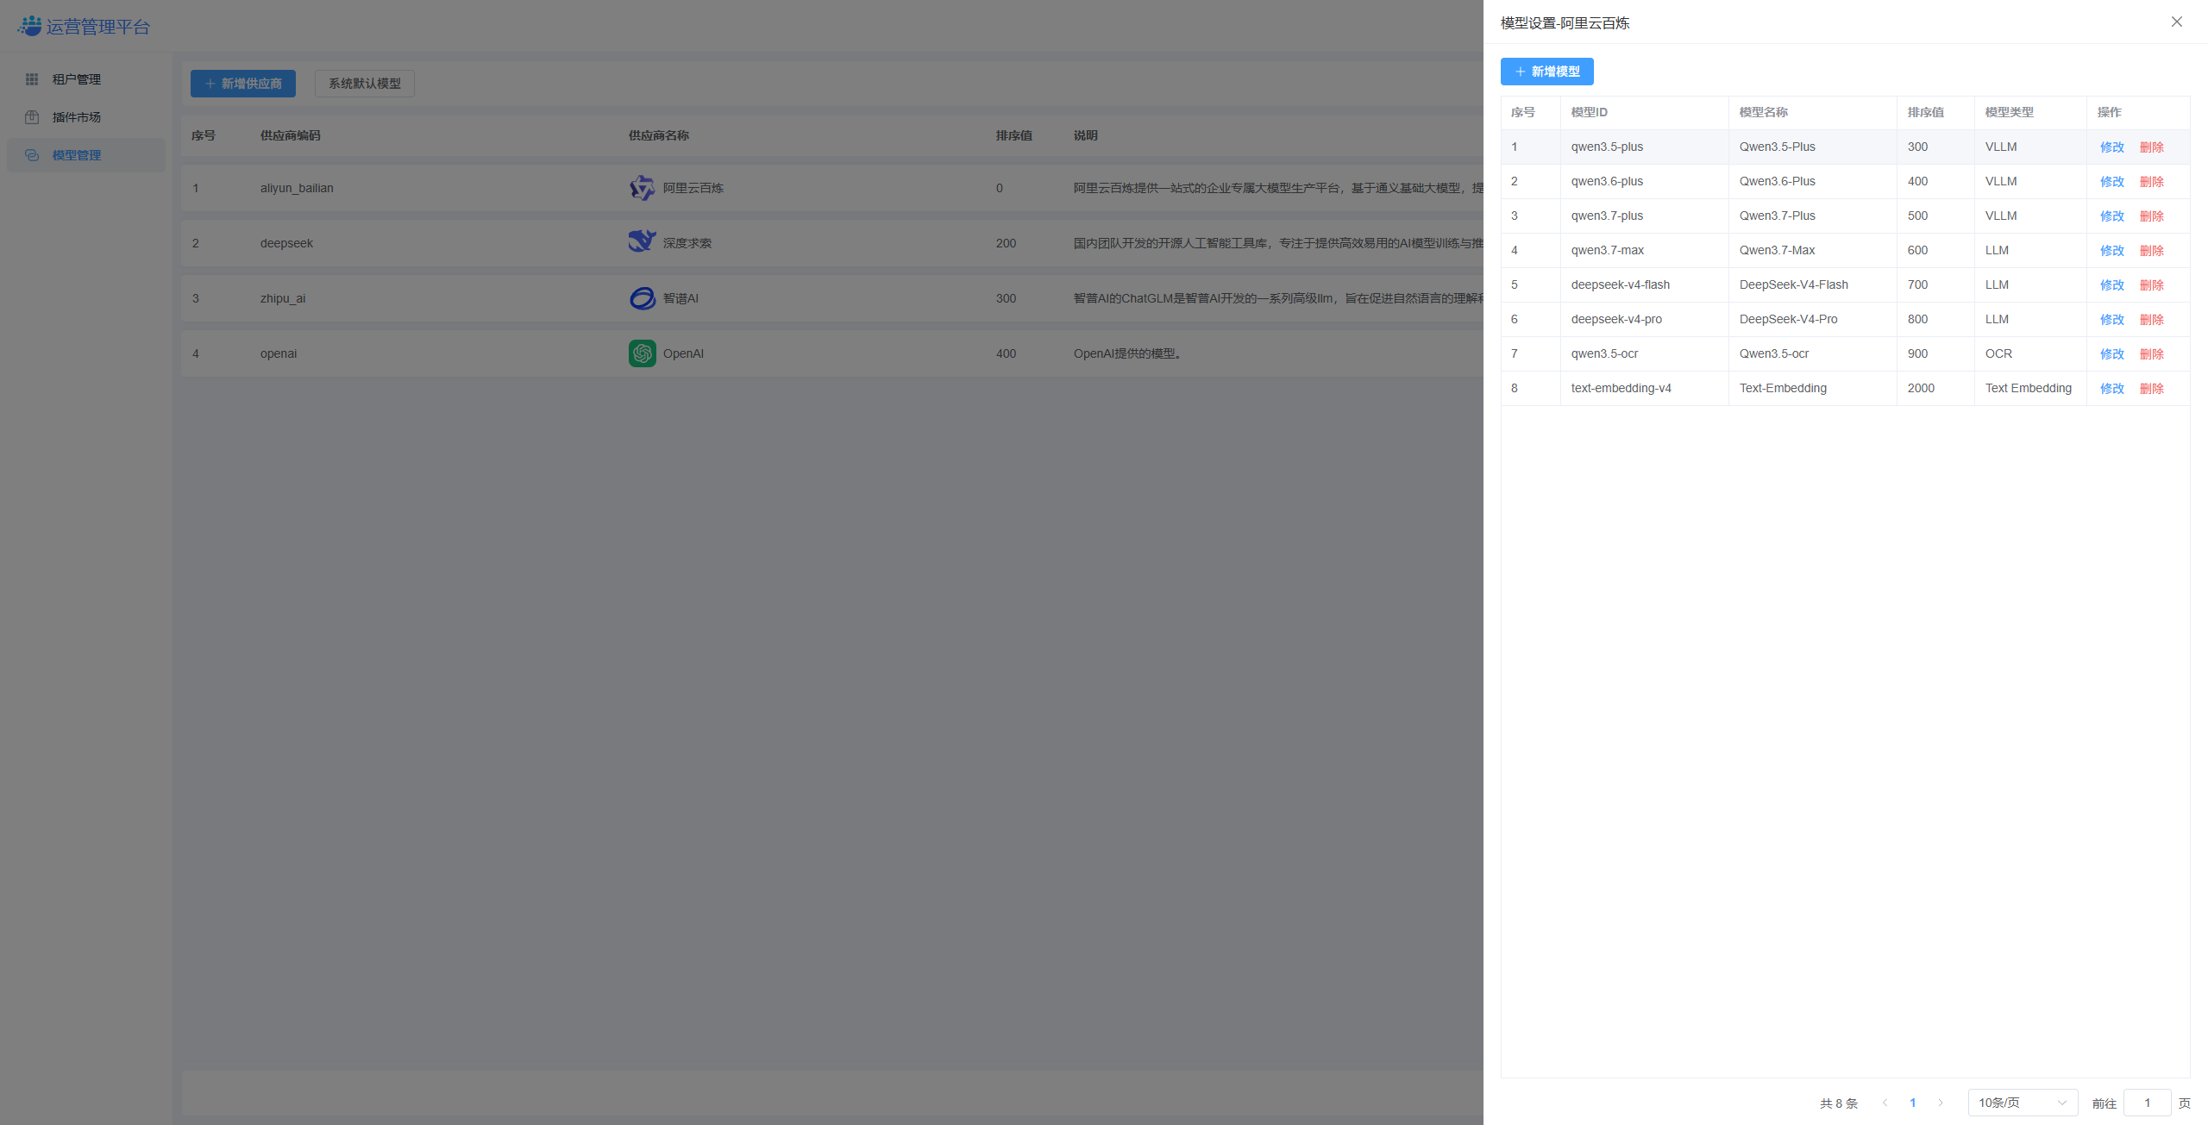
Task: Click 系统默认模型 button
Action: point(365,84)
